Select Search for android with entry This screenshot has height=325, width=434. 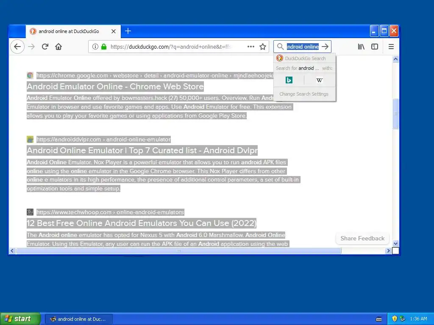304,68
